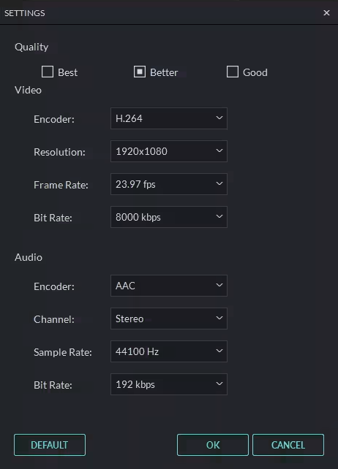The image size is (338, 469).
Task: Toggle the Better quality checkbox
Action: pyautogui.click(x=140, y=72)
